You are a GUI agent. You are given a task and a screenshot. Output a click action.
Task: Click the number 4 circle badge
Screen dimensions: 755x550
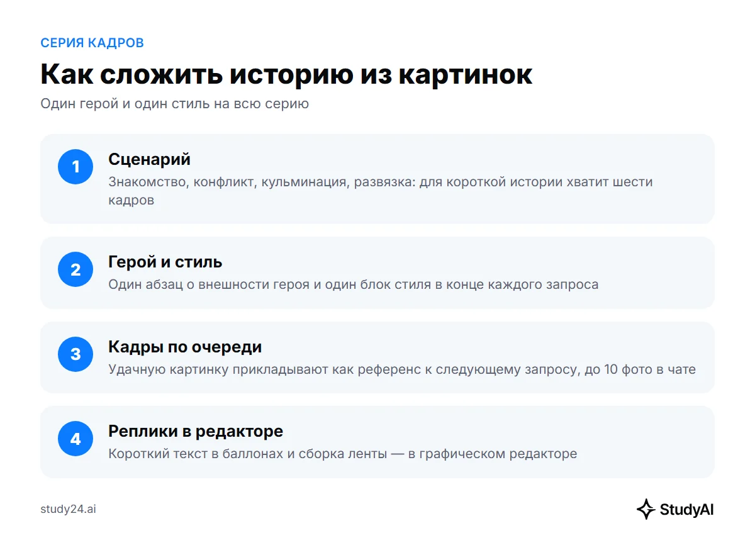click(75, 439)
